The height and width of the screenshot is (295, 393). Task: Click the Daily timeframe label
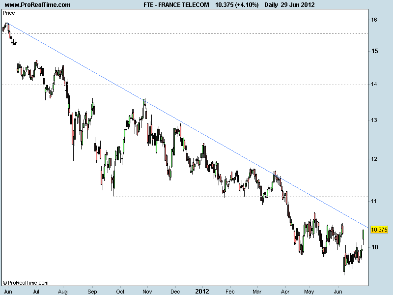coord(271,5)
